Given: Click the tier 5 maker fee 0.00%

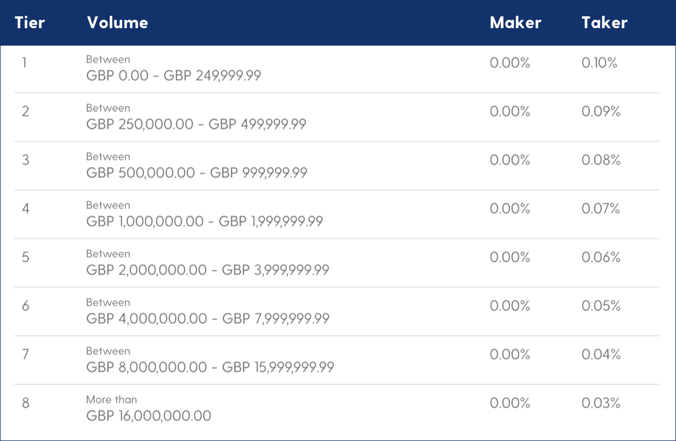Looking at the screenshot, I should [x=510, y=257].
